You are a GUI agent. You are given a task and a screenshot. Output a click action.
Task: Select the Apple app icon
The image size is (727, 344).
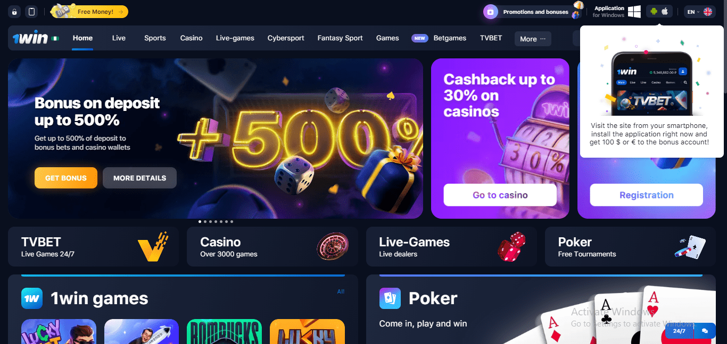[x=665, y=12]
